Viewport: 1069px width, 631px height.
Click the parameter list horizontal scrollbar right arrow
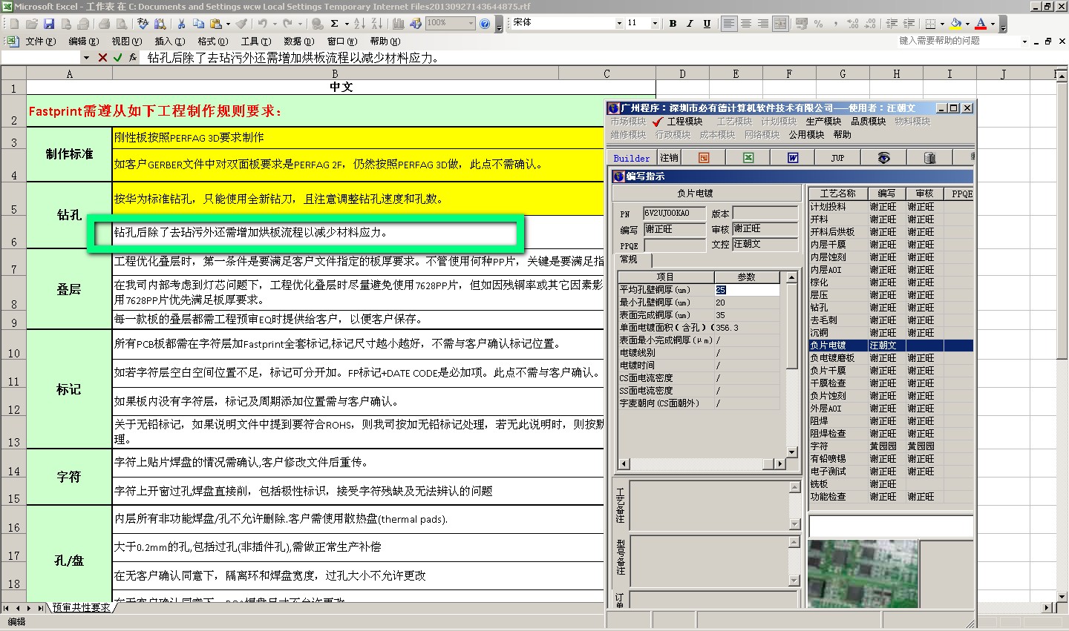(779, 464)
